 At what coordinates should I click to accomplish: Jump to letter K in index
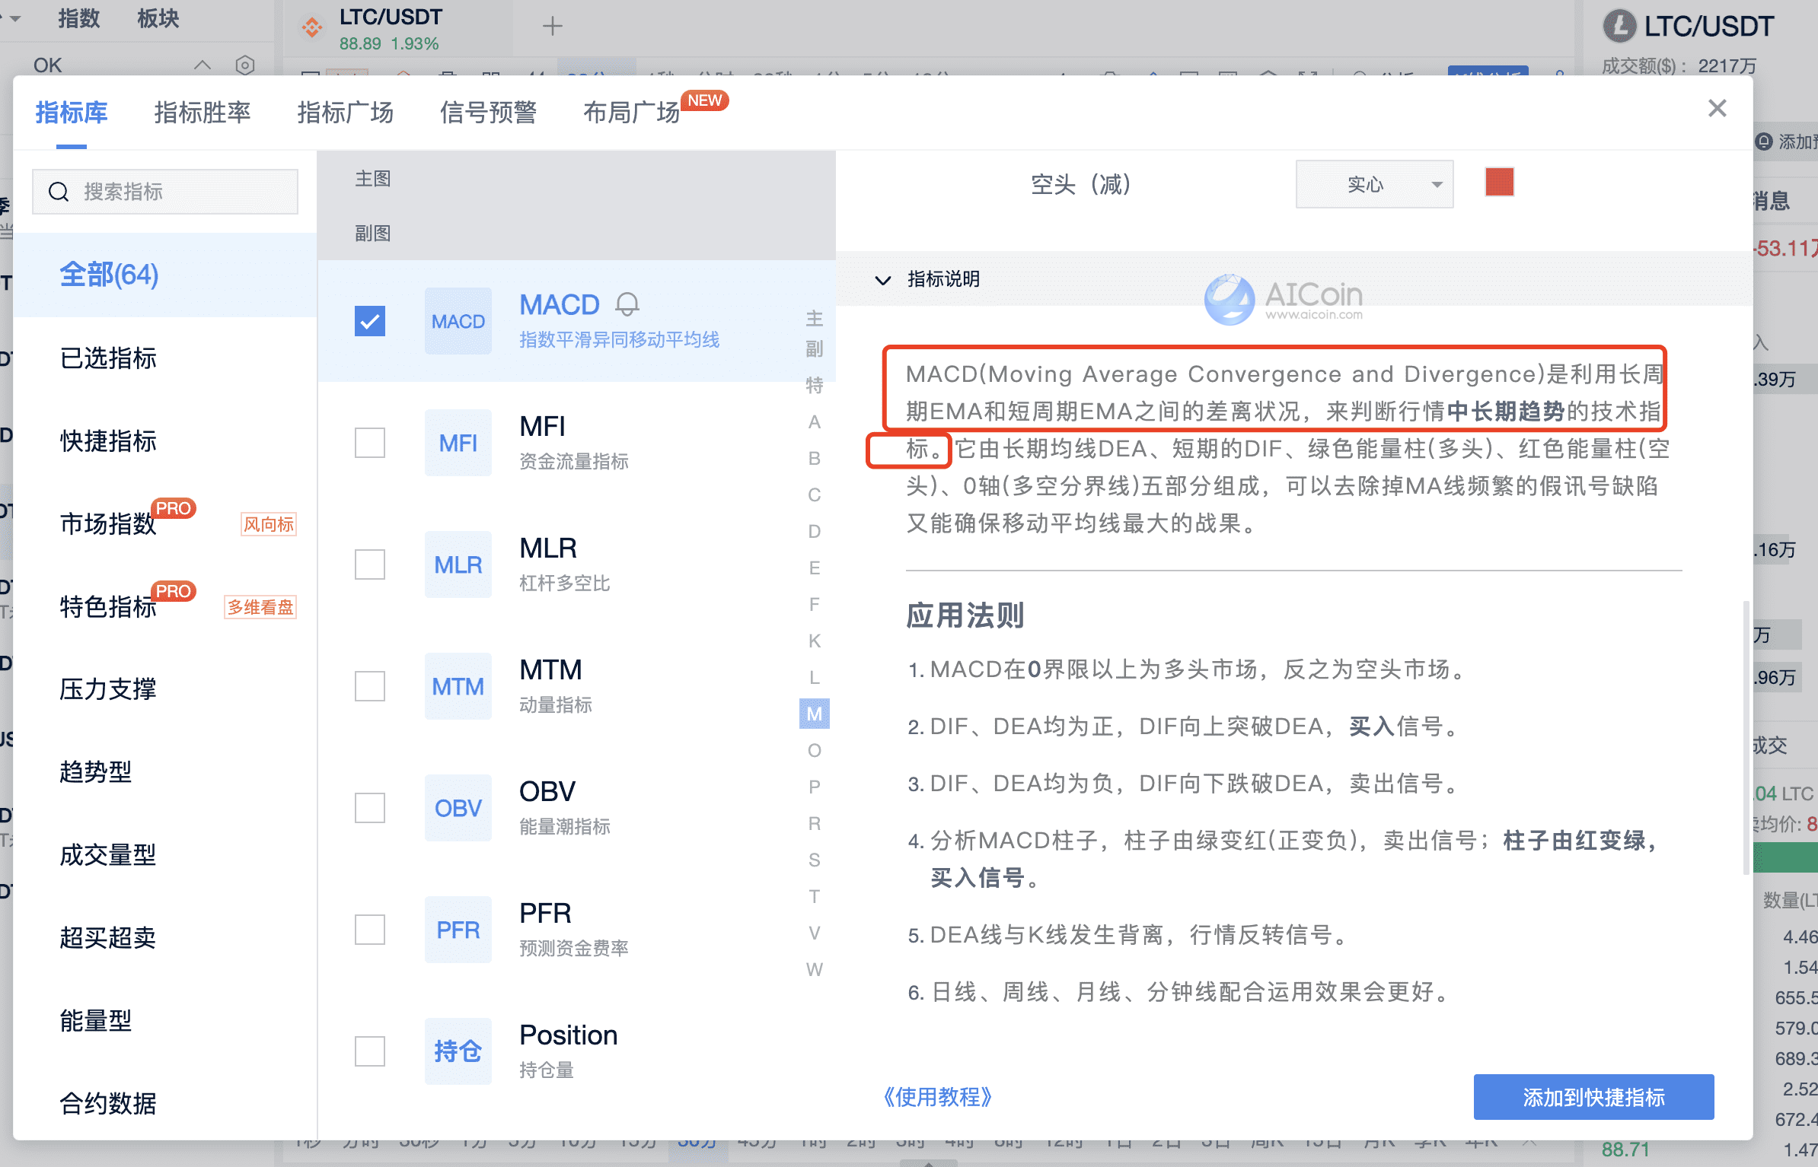click(815, 641)
